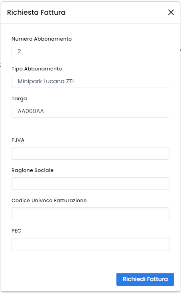This screenshot has height=293, width=181.
Task: Click empty gap between Targa field and P.IVA label
Action: [90, 127]
